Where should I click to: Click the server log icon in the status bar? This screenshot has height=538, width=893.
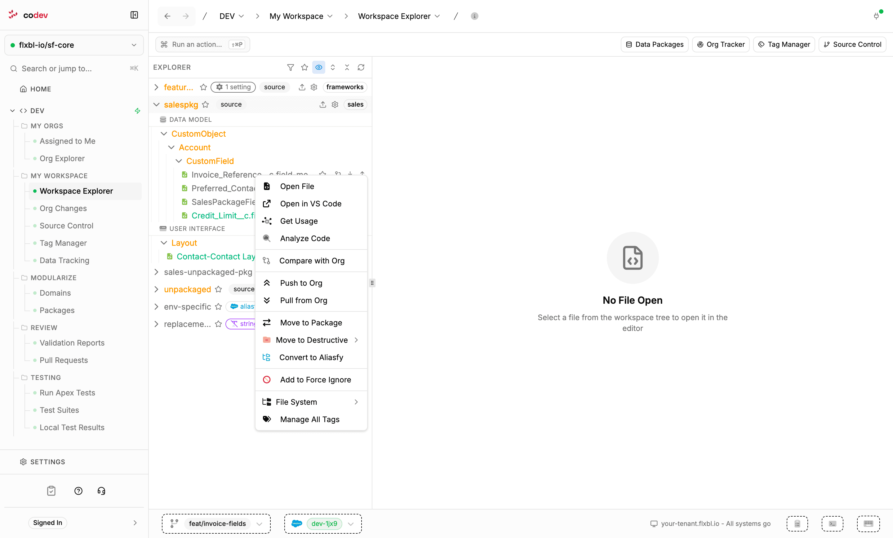[x=797, y=523]
